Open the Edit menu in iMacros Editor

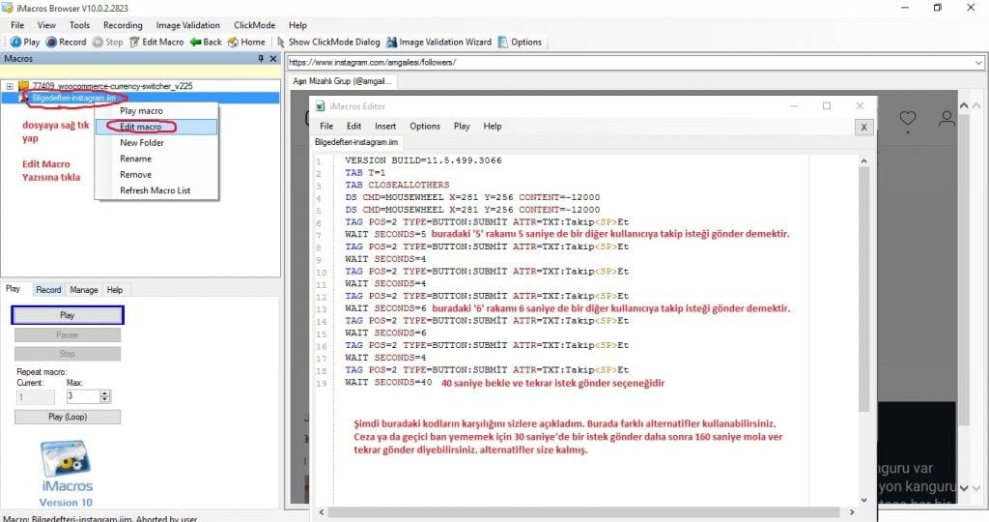[353, 127]
